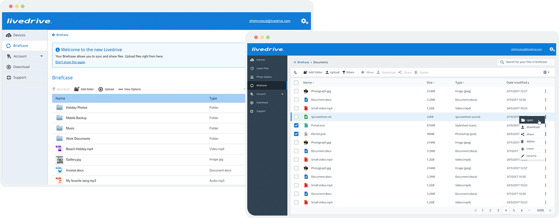Click the Briefcase breadcrumb in the front window

click(x=303, y=62)
